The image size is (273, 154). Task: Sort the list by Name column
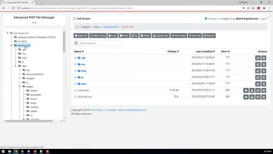click(79, 51)
